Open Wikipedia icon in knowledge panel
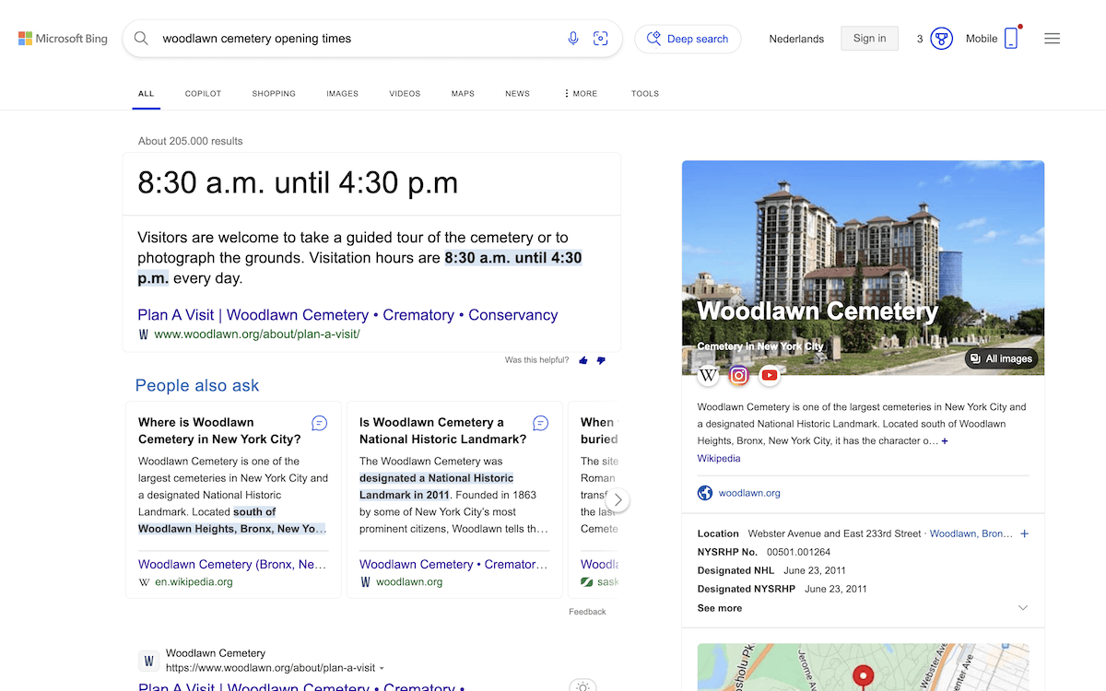The image size is (1106, 691). [x=708, y=375]
